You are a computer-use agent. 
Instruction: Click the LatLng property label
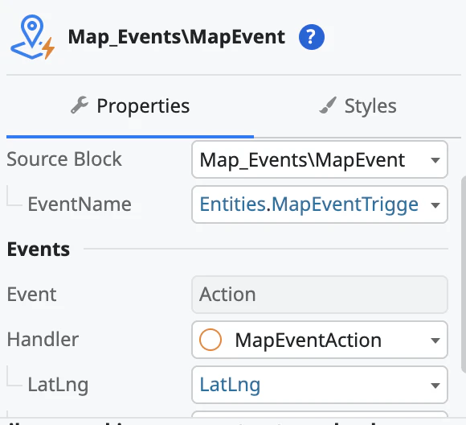58,385
